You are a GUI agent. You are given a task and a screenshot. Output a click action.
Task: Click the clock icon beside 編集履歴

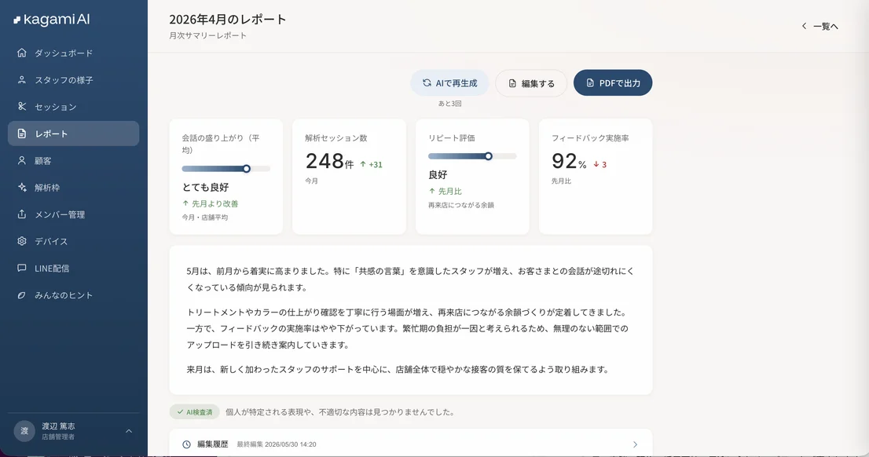pos(187,444)
